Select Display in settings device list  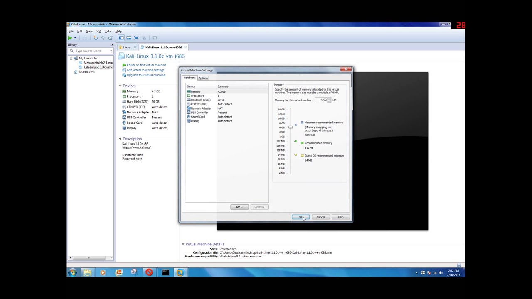[x=227, y=121]
